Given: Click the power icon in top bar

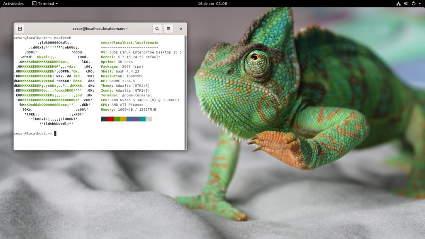Looking at the screenshot, I should (x=413, y=3).
